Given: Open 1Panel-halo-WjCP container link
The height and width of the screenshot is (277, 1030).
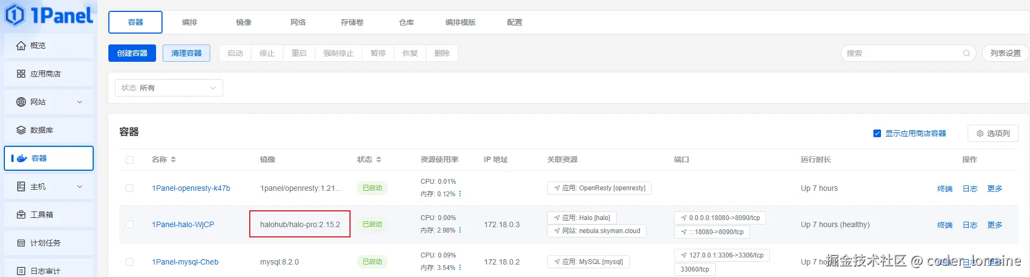Looking at the screenshot, I should (x=183, y=224).
